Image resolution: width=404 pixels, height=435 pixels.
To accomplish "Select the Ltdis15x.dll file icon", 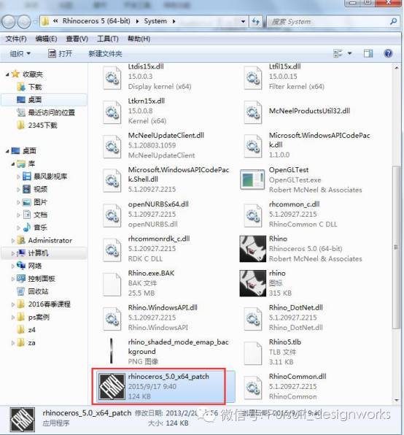I will (112, 77).
